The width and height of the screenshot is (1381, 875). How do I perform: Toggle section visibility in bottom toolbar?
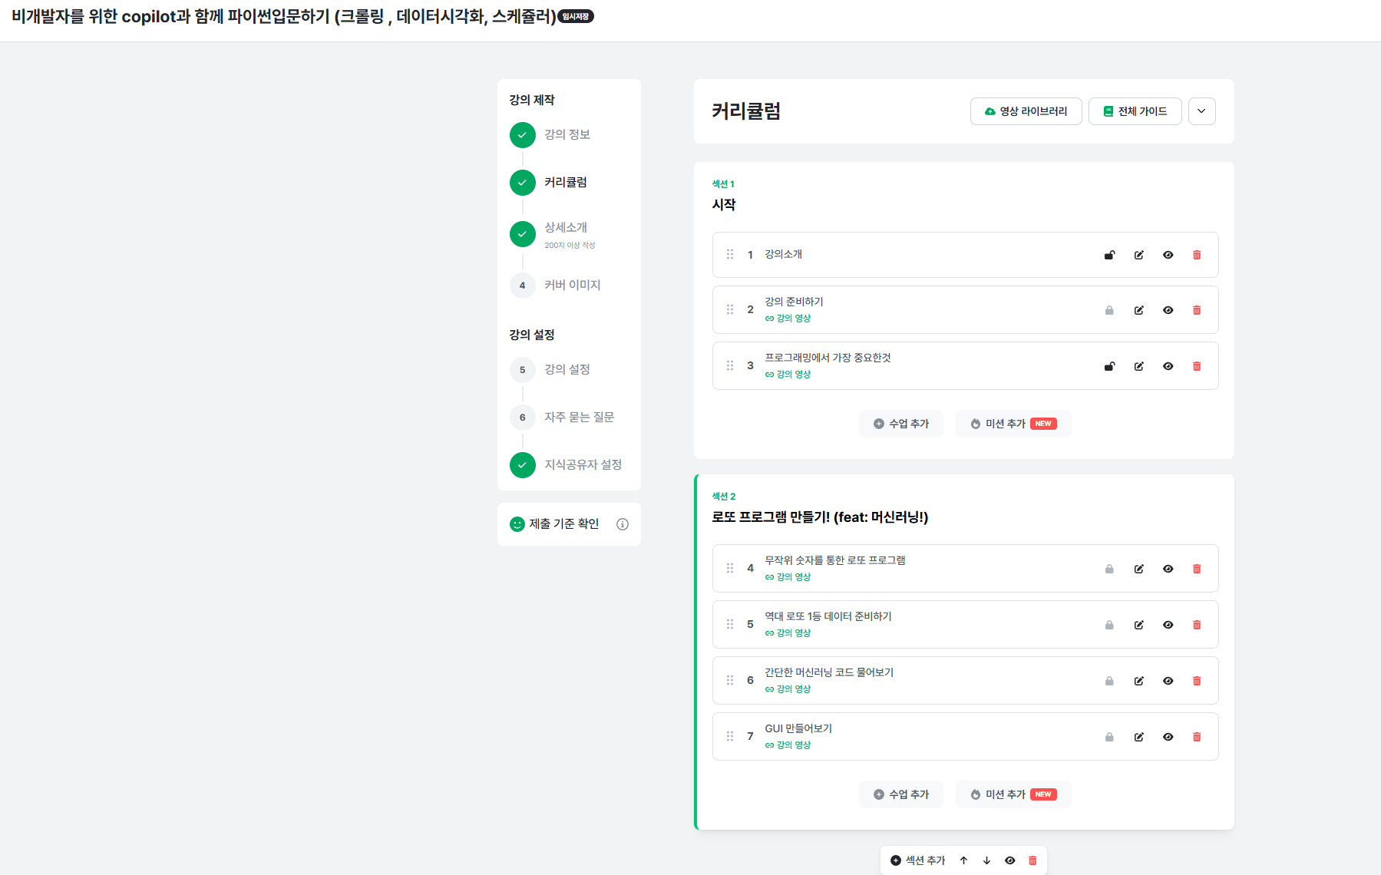click(x=1009, y=860)
